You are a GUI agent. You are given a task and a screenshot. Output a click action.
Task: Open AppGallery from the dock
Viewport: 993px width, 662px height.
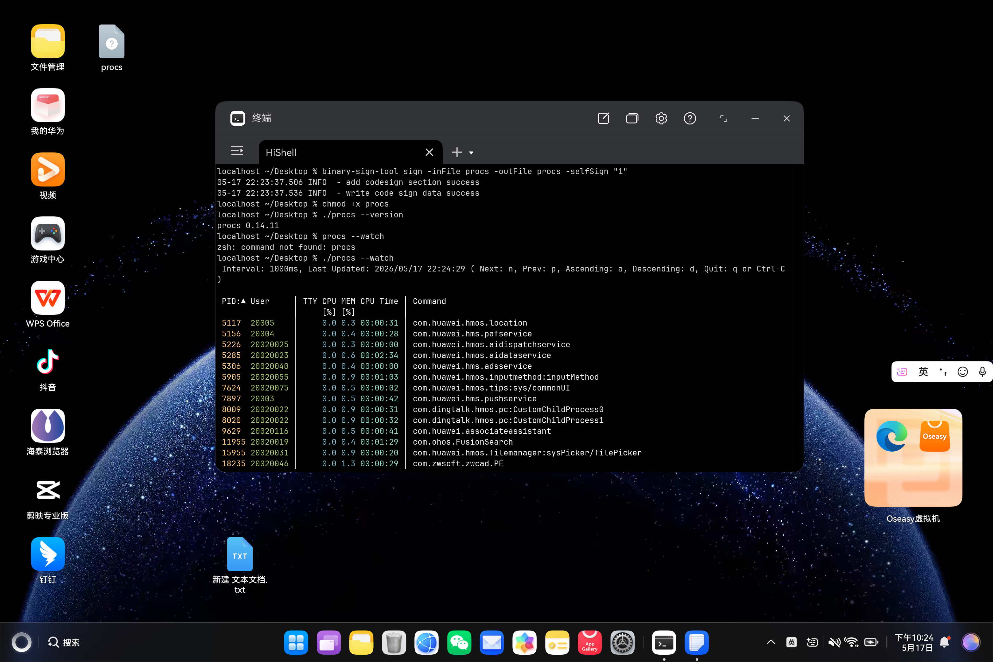(x=590, y=643)
